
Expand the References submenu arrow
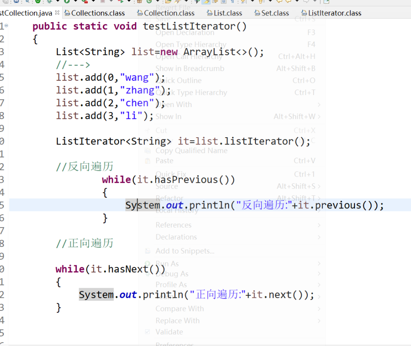319,225
